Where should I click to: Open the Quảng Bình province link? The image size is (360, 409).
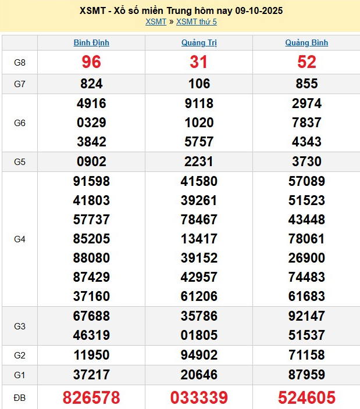click(x=306, y=42)
